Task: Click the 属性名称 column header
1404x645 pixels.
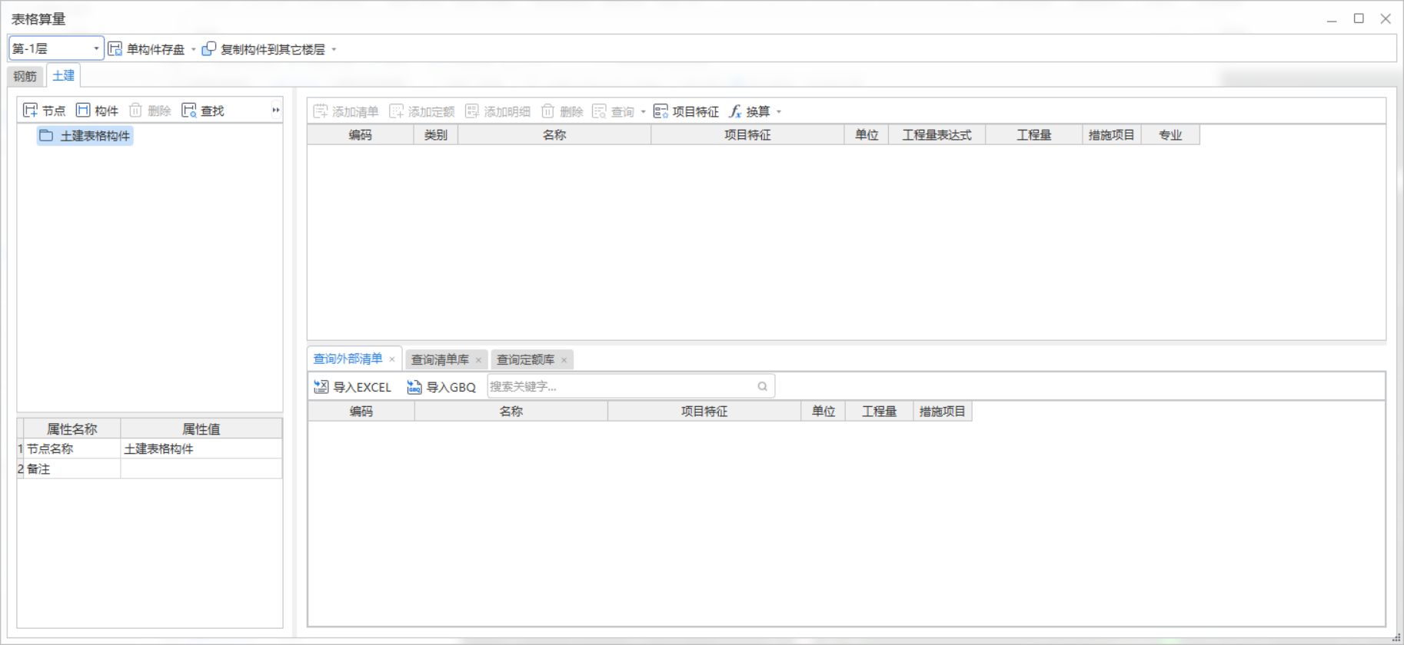Action: pyautogui.click(x=72, y=429)
